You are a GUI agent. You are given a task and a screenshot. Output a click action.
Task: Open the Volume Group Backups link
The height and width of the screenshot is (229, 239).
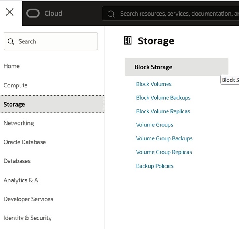(164, 138)
